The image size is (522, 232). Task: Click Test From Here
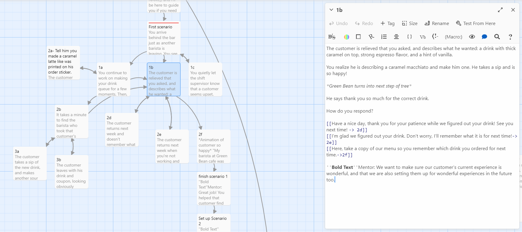tap(476, 23)
